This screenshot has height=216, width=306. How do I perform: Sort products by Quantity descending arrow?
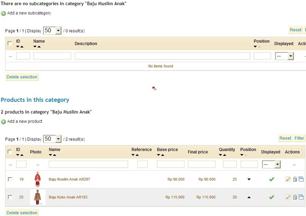tap(220, 155)
